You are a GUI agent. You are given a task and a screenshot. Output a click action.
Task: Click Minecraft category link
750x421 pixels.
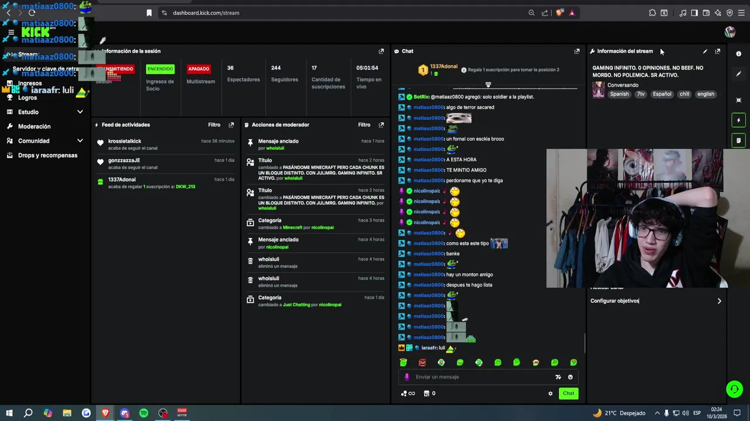(x=292, y=227)
